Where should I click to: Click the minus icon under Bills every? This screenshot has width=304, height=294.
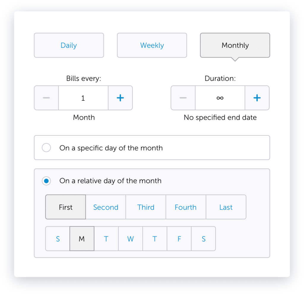click(x=46, y=98)
